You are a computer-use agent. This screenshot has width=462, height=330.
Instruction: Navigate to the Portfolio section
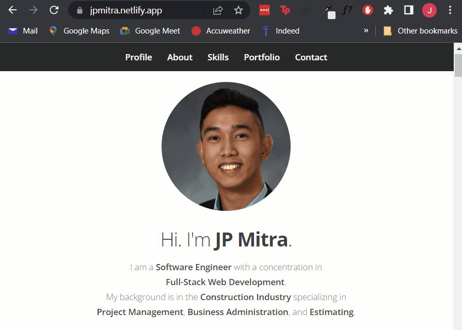tap(262, 57)
